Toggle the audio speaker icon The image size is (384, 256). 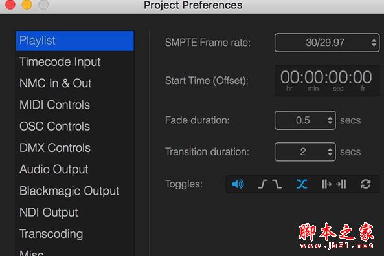238,184
